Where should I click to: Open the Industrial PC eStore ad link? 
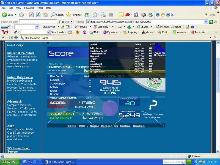point(21,53)
